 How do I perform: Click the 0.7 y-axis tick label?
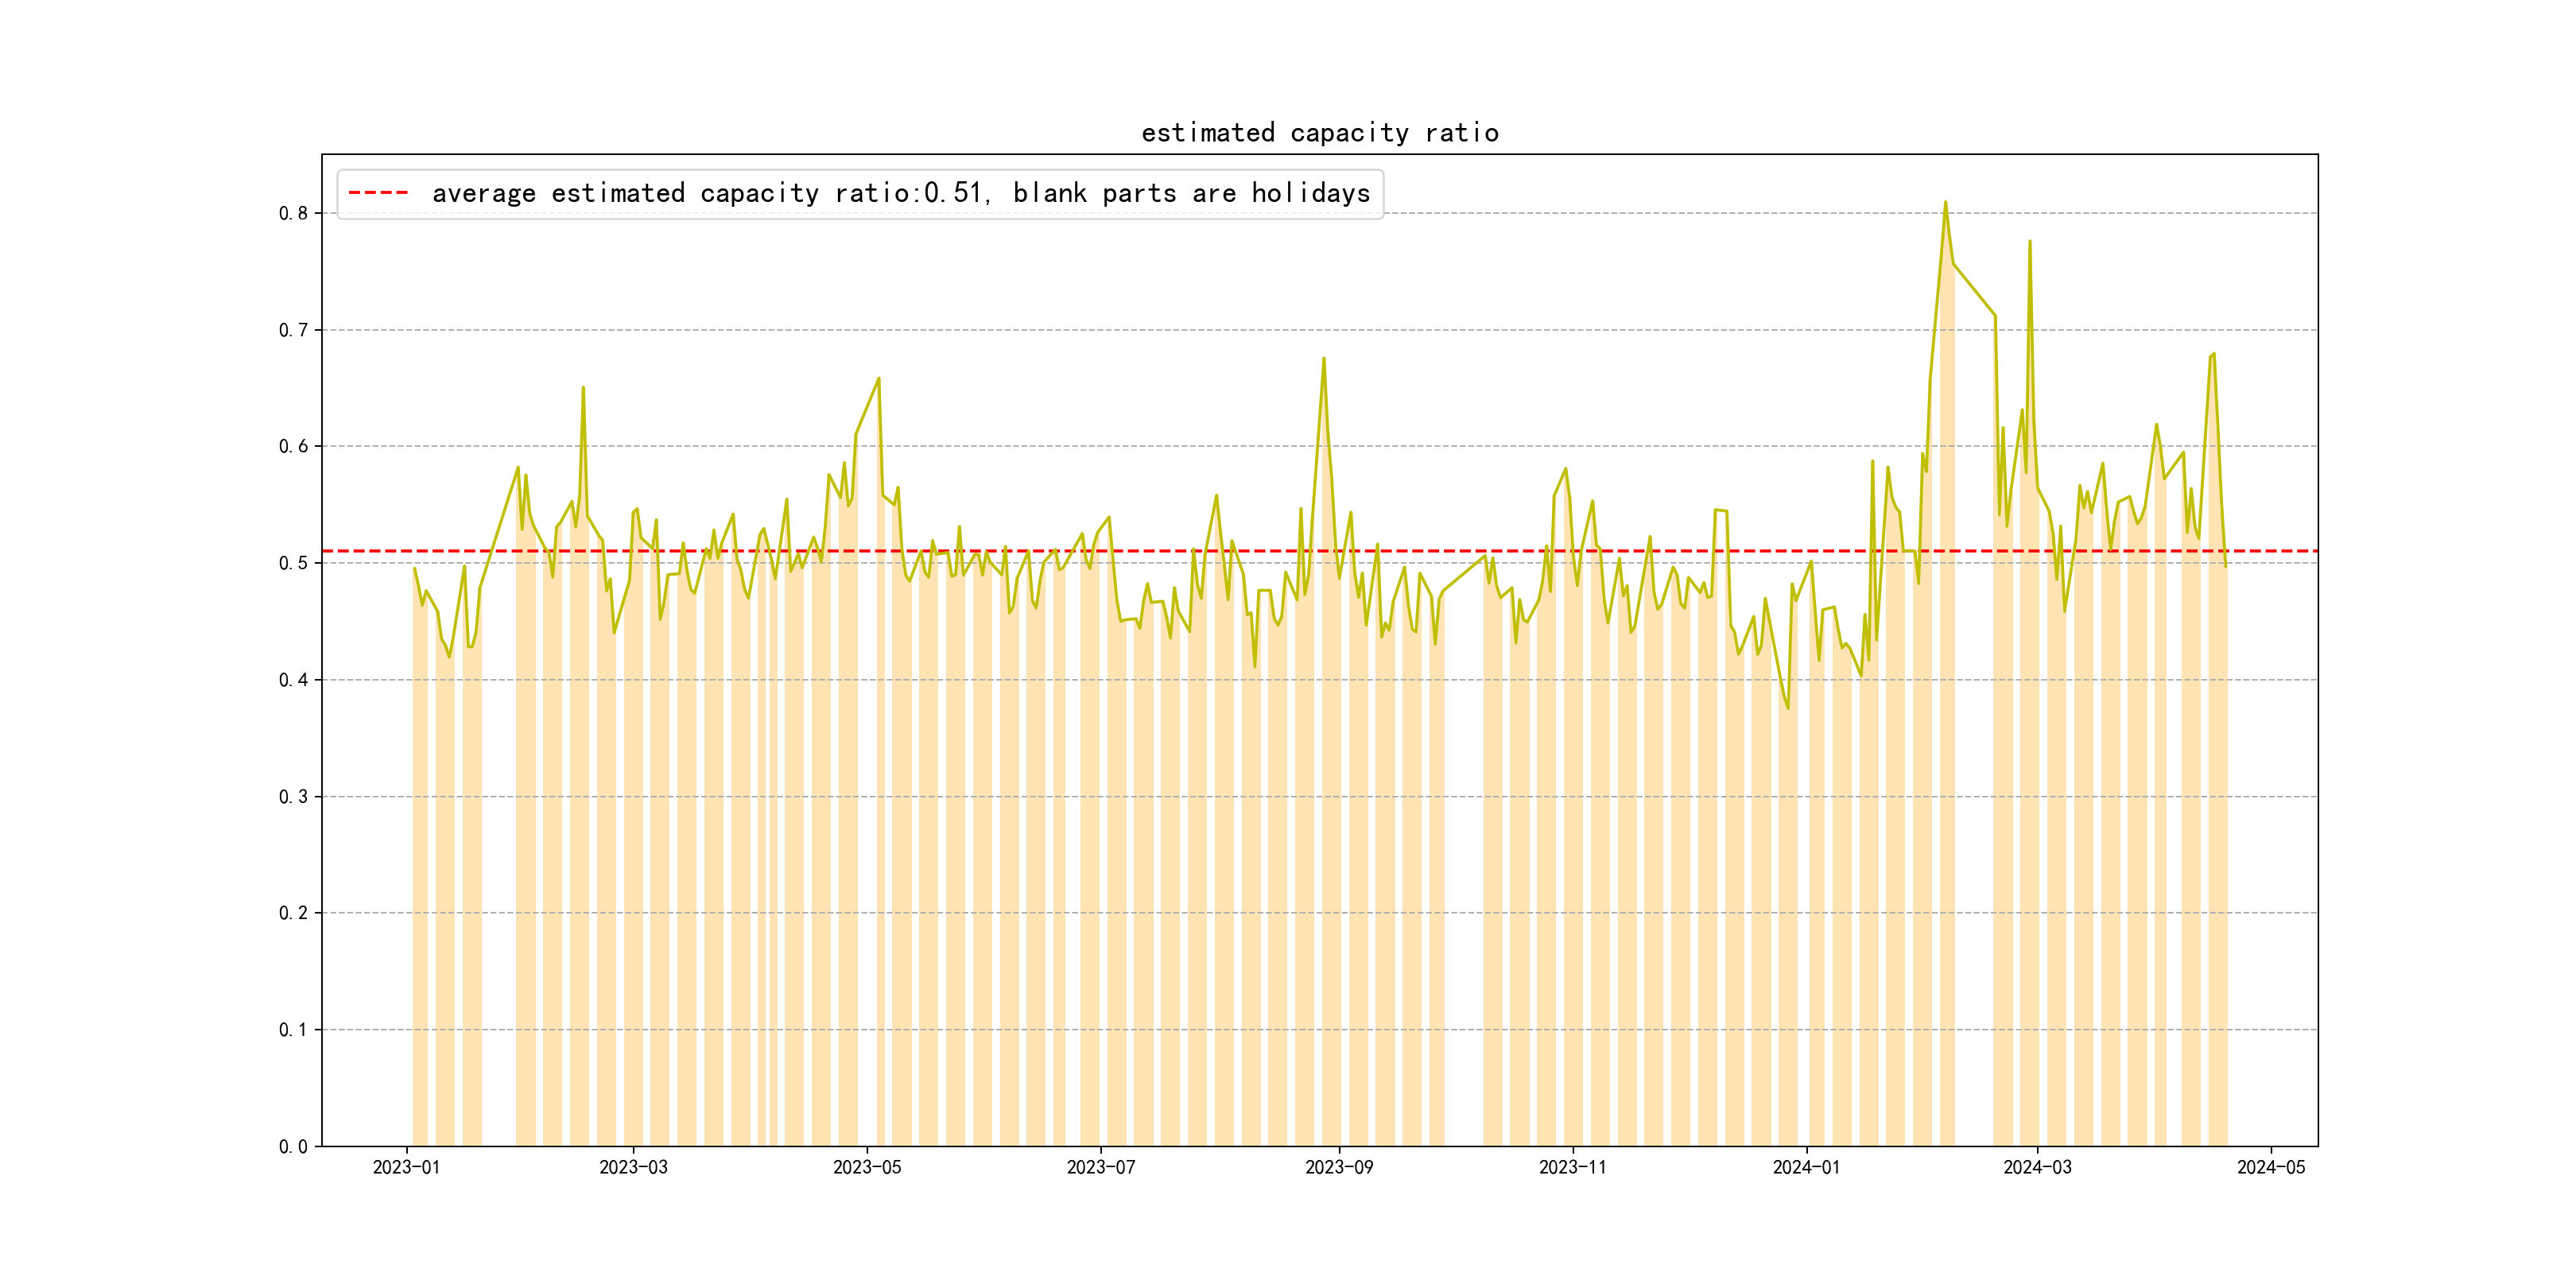(x=293, y=330)
